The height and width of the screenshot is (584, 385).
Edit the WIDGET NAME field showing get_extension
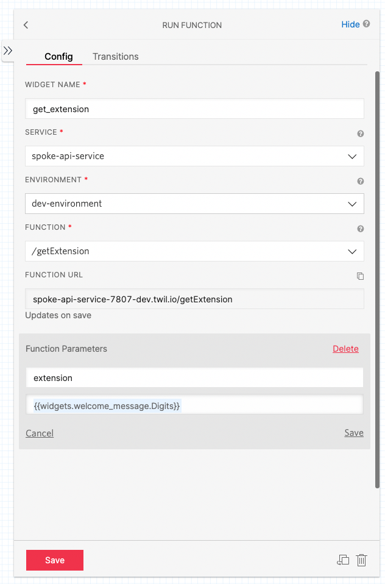coord(194,109)
